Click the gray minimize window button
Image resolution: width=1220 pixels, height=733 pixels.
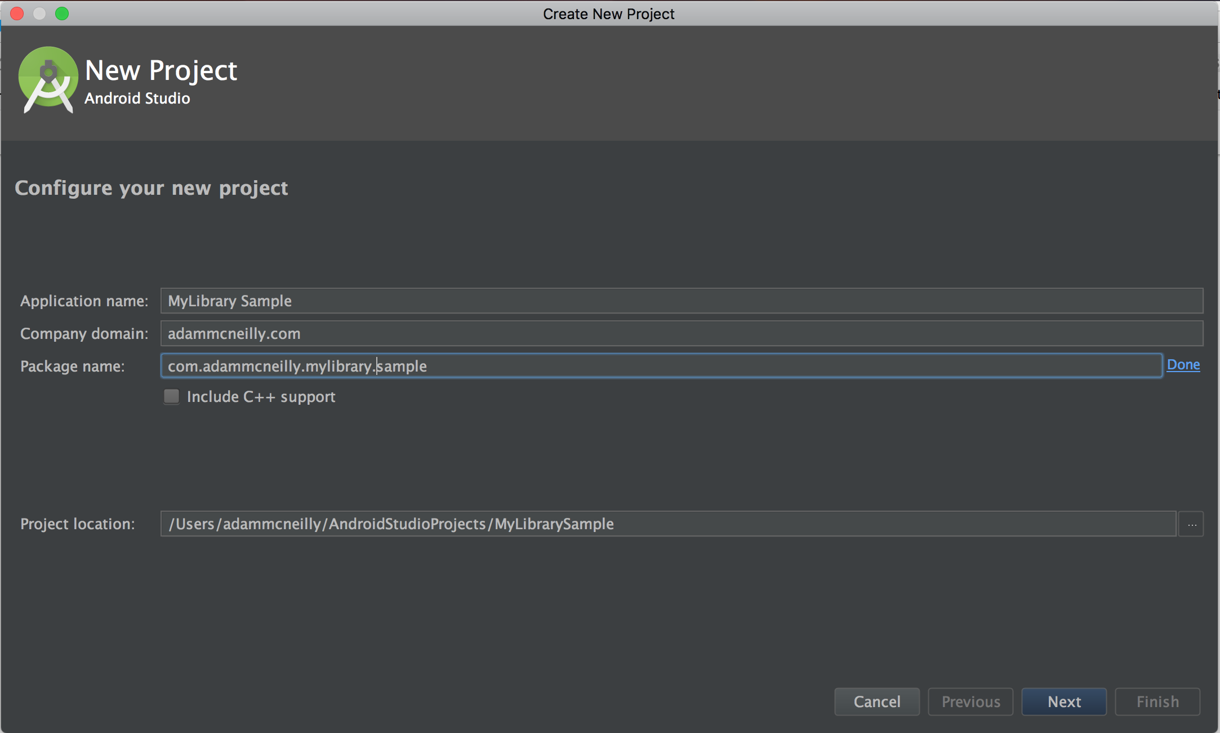tap(39, 14)
